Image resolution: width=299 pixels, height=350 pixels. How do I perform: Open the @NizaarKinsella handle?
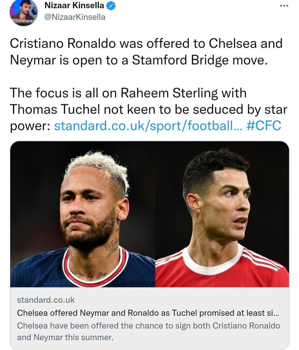point(75,17)
